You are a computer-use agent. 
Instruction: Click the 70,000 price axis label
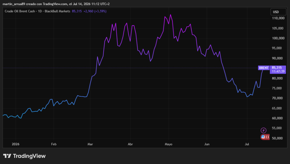click(277, 98)
